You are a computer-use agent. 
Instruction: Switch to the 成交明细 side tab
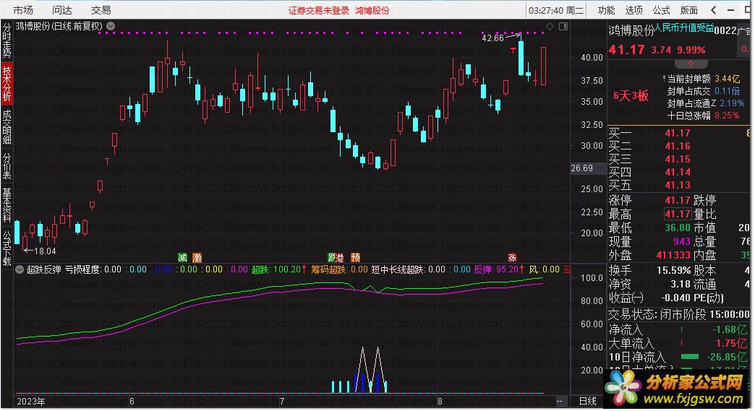coord(7,127)
